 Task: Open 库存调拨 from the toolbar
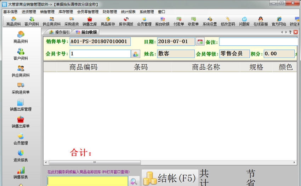point(126,21)
